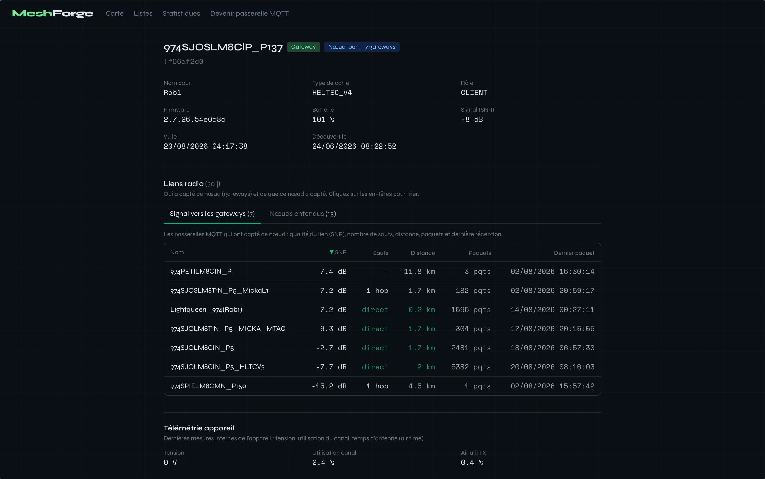Open gateway 974SJOLM8CIN_P5 row name

pos(202,348)
